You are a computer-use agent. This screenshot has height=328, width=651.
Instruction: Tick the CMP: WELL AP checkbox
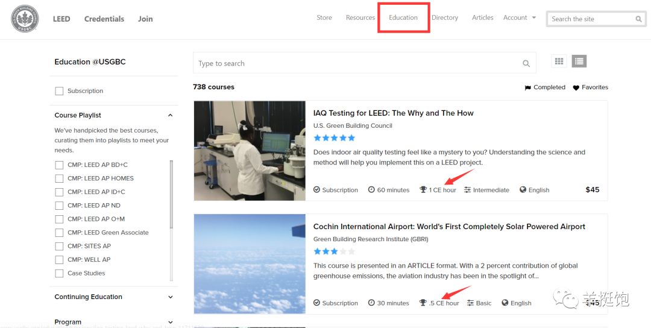59,260
